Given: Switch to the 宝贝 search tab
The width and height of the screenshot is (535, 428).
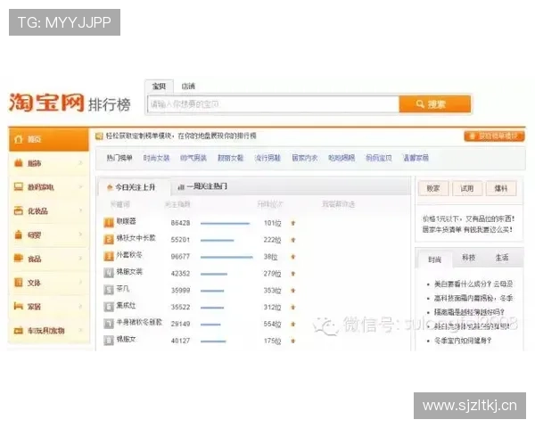Looking at the screenshot, I should (159, 86).
